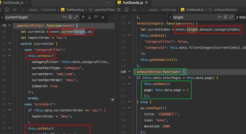246x134 pixels.
Task: Toggle bookmark icon in left editor toolbar
Action: click(x=7, y=10)
